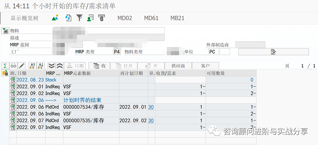
Task: Click the hierarchy icon with up arrow
Action: click(32, 66)
